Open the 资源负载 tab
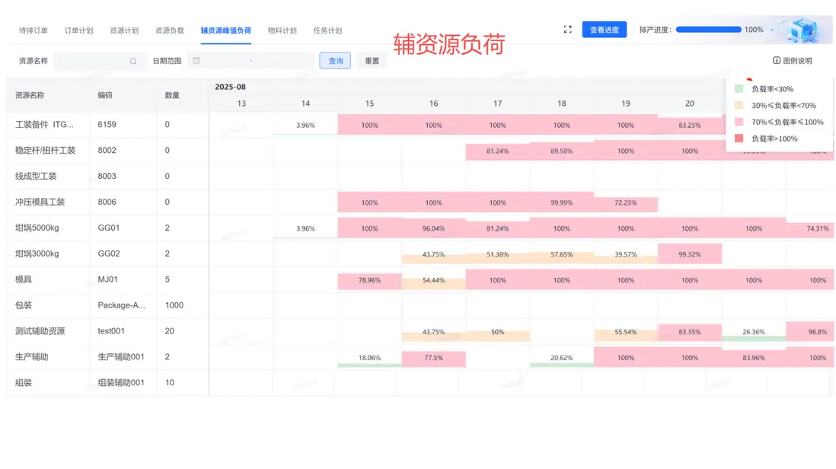 tap(170, 30)
